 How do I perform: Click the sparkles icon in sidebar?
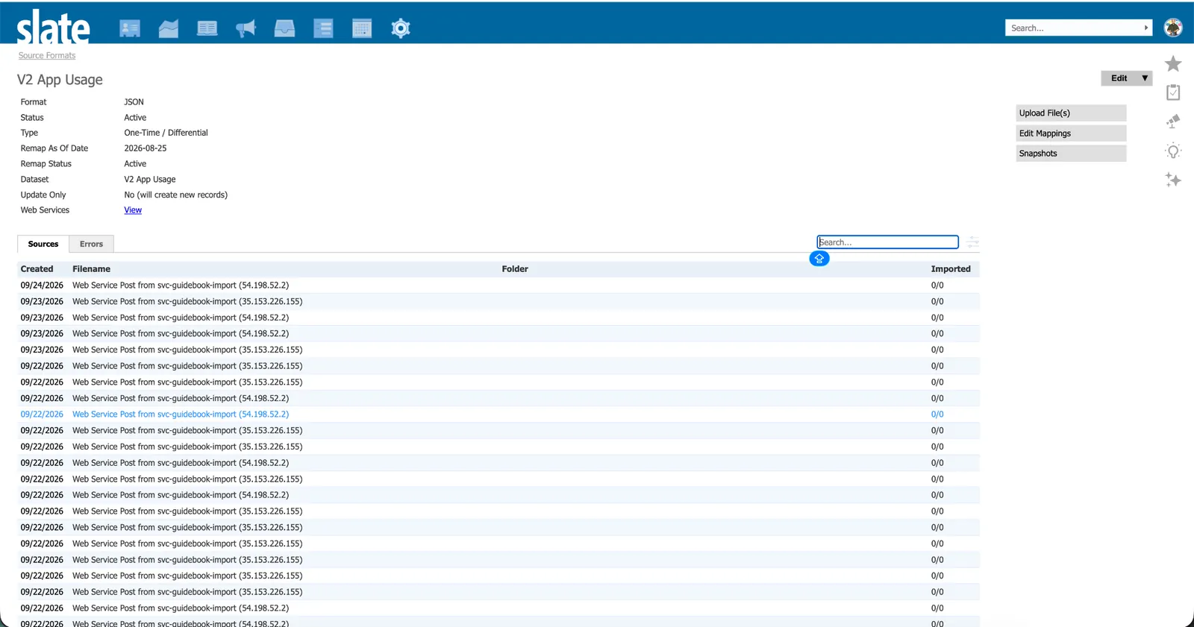tap(1173, 180)
